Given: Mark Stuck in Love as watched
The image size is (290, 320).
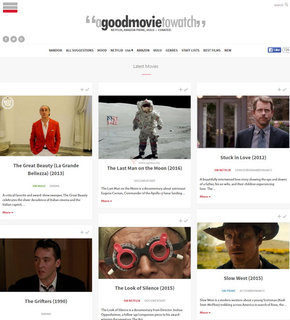Looking at the screenshot, I should tap(285, 90).
